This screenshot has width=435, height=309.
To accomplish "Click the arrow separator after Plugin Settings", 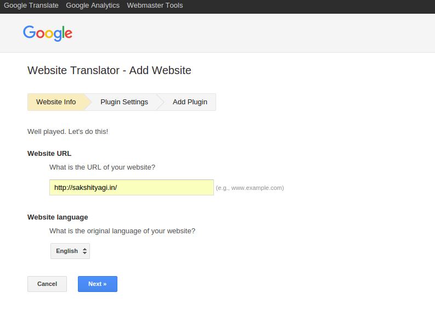I will coord(161,102).
